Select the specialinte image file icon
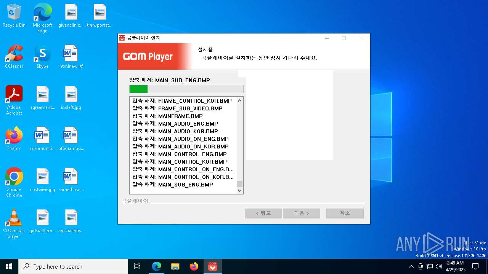This screenshot has height=274, width=488. (x=71, y=221)
